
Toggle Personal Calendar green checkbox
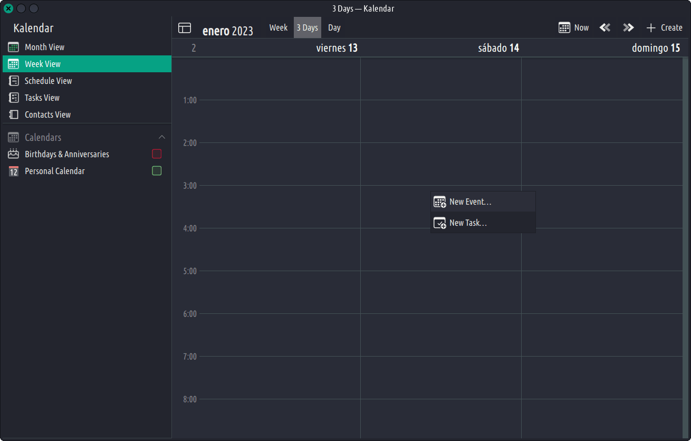coord(157,171)
